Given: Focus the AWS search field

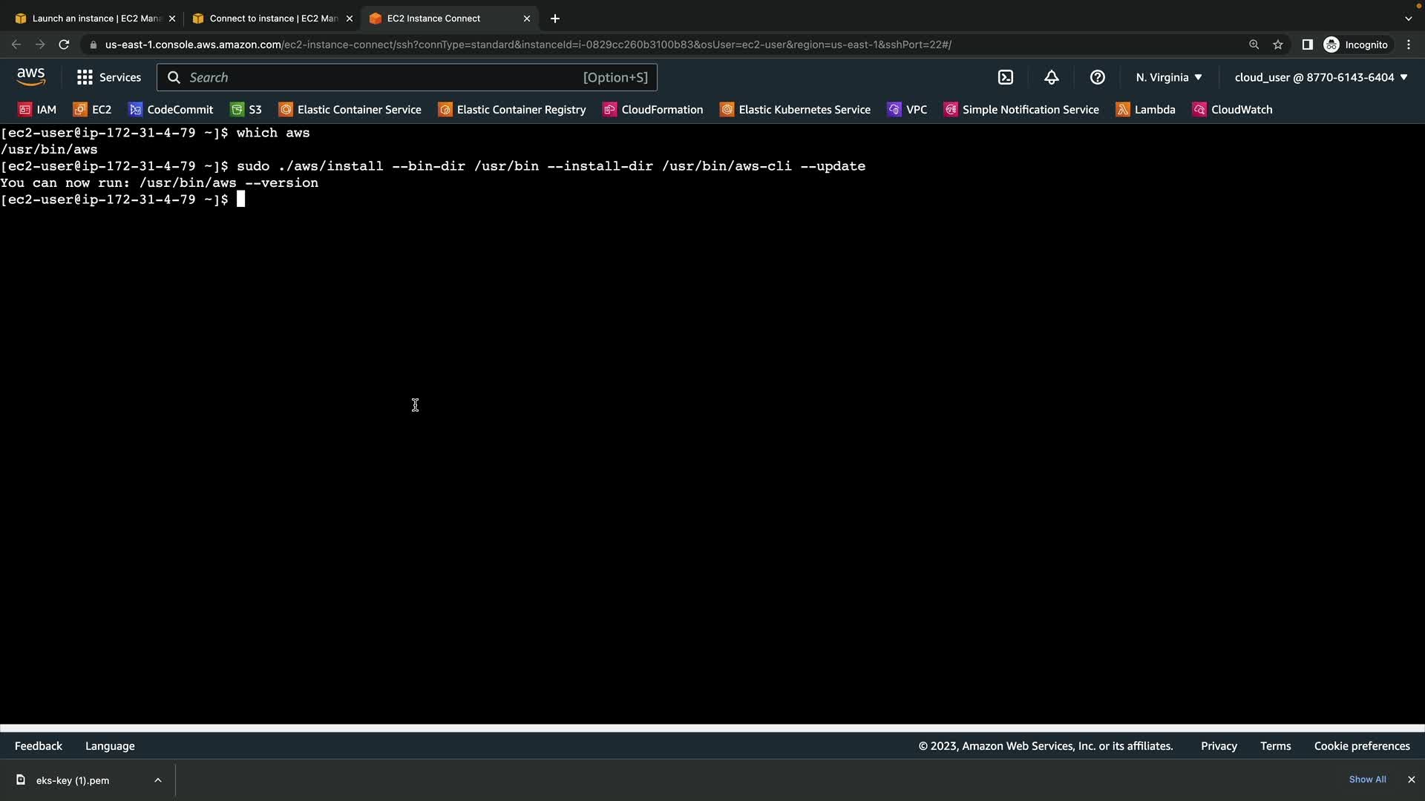Looking at the screenshot, I should tap(407, 77).
